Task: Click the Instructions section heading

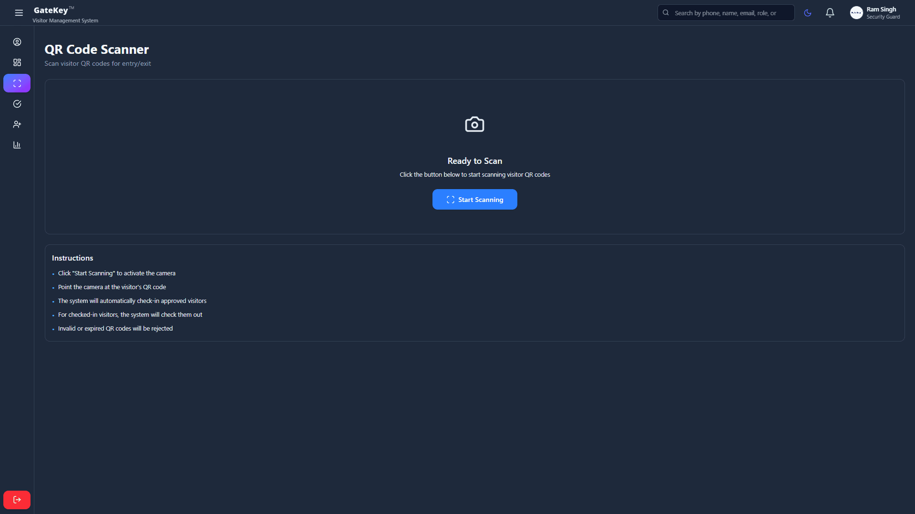Action: click(x=72, y=258)
